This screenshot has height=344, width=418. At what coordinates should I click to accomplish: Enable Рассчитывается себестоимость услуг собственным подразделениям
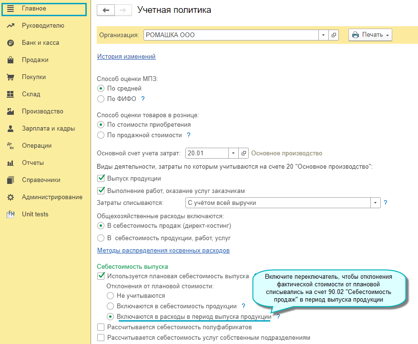pyautogui.click(x=101, y=338)
